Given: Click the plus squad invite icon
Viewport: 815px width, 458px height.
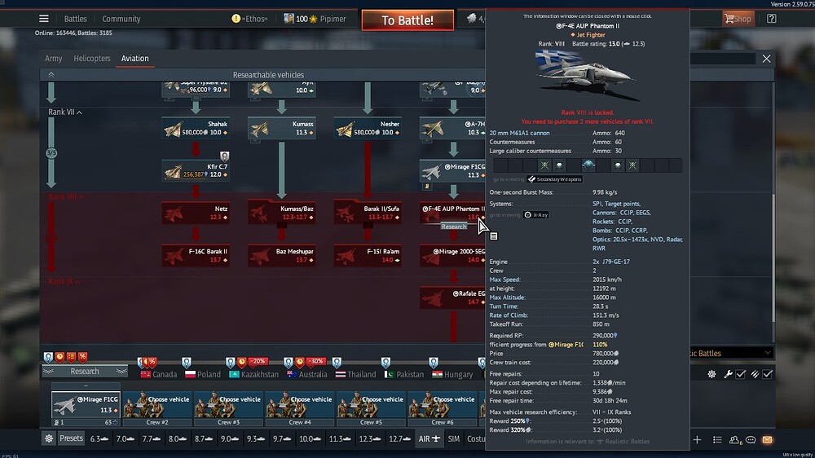Looking at the screenshot, I should coord(697,440).
